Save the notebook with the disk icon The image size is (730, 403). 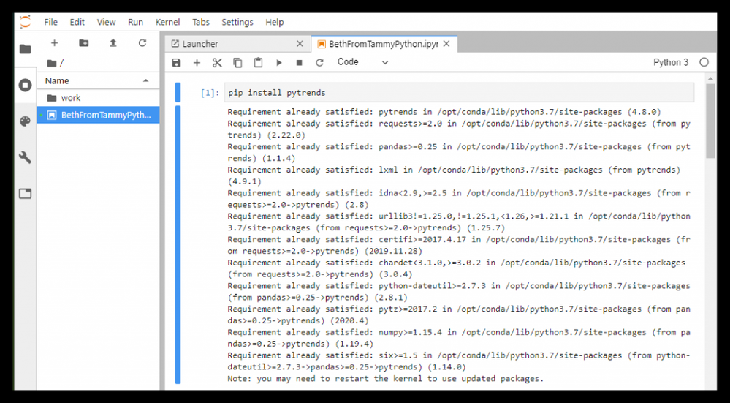[x=176, y=62]
